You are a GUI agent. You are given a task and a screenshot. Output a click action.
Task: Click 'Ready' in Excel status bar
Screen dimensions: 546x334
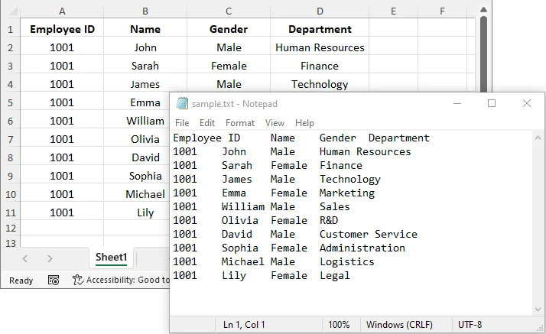pyautogui.click(x=21, y=280)
